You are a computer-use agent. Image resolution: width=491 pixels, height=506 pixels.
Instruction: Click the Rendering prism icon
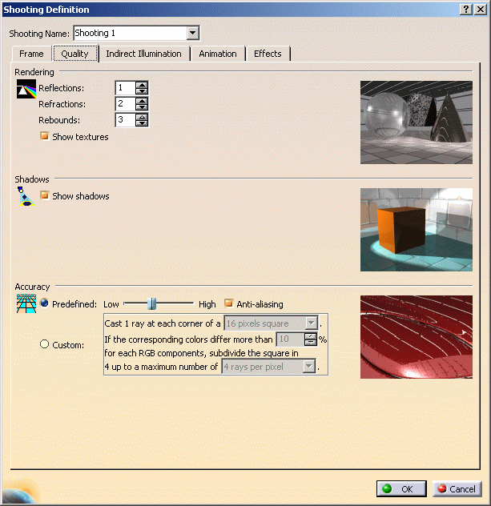[x=26, y=89]
